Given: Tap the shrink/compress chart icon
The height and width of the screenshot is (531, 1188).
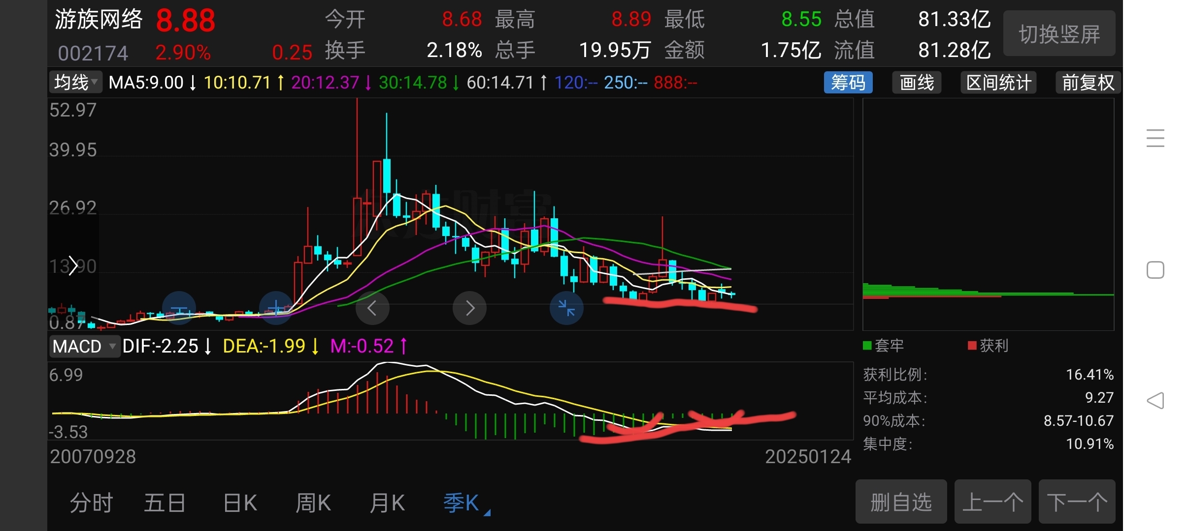Looking at the screenshot, I should pyautogui.click(x=566, y=308).
